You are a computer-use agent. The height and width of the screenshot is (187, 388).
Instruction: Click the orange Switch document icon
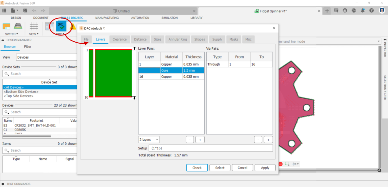tap(6, 26)
